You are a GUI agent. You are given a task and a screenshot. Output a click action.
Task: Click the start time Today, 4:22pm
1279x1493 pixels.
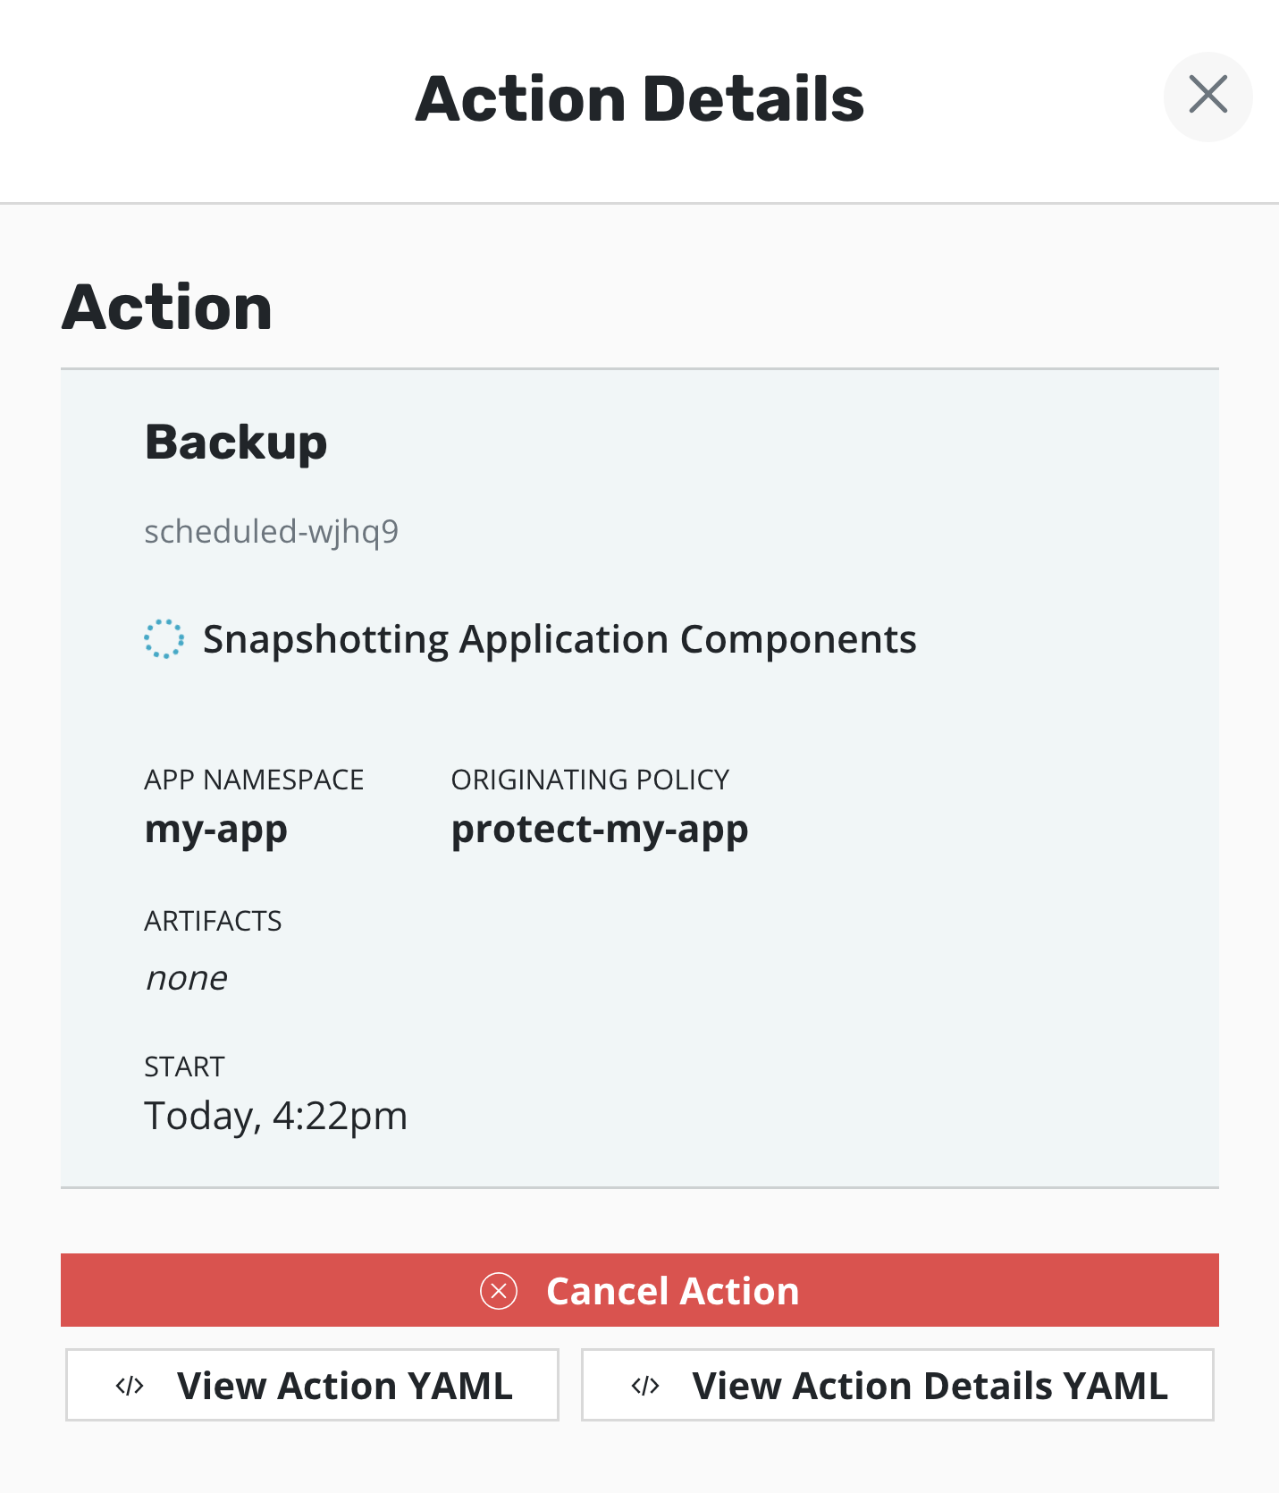[275, 1116]
